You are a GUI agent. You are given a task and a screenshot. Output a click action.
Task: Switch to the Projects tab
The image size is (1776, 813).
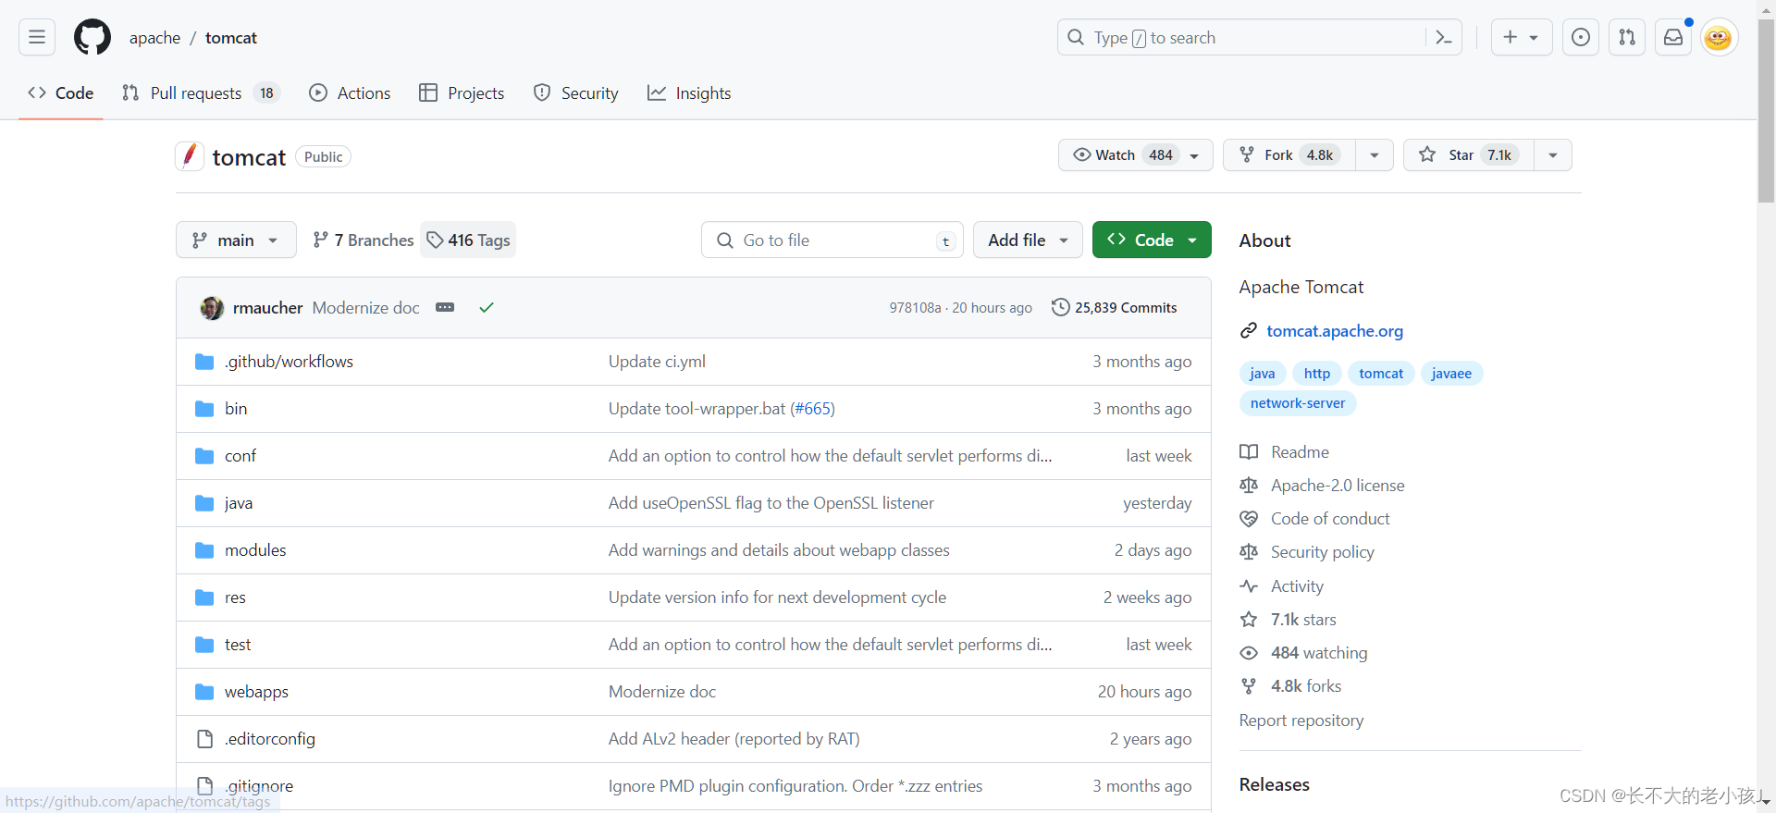(x=462, y=93)
